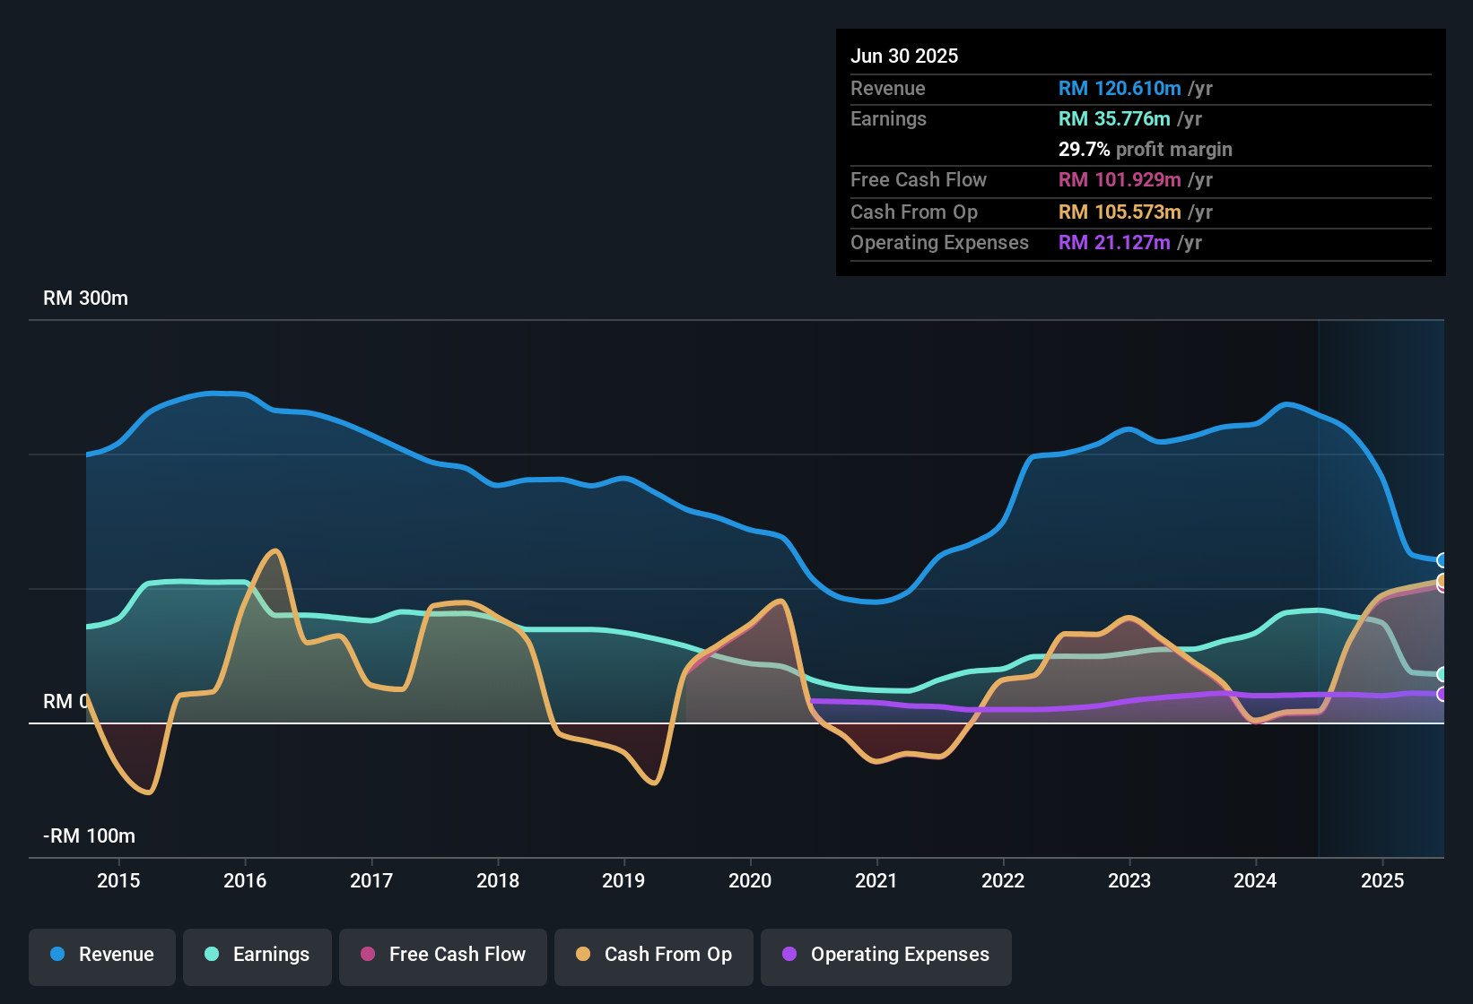Collapse the Operating Expenses legend entry

886,956
